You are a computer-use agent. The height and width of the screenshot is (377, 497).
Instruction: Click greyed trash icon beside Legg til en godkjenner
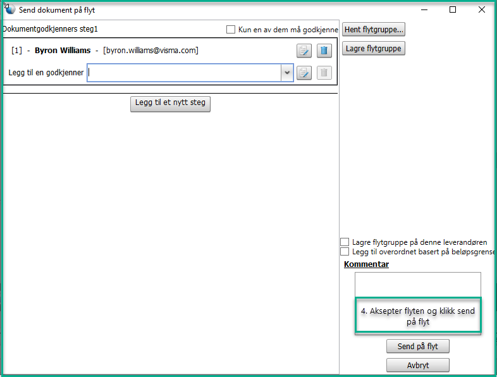(324, 73)
